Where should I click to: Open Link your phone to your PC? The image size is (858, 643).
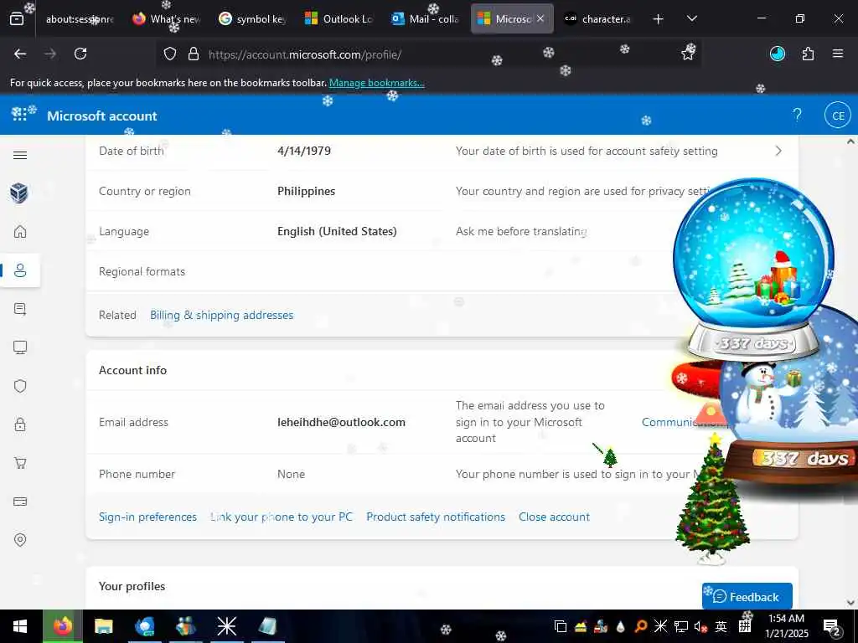(x=282, y=517)
